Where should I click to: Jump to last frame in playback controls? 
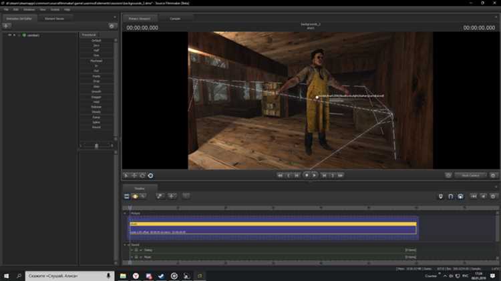(341, 176)
